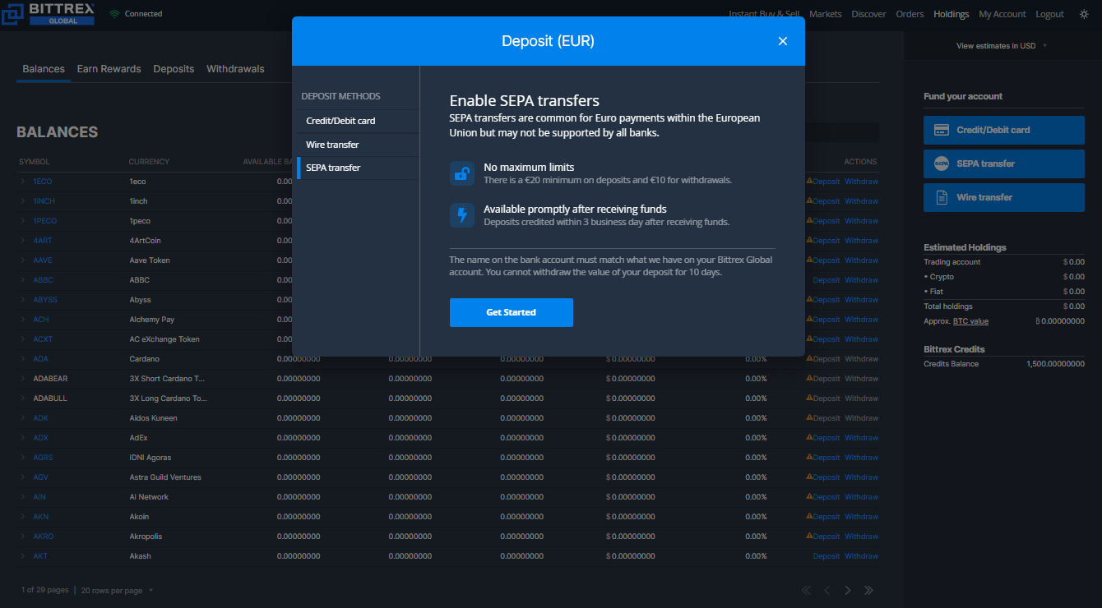Click warning icon beside AKRO Deposit
The height and width of the screenshot is (608, 1102).
coord(809,537)
